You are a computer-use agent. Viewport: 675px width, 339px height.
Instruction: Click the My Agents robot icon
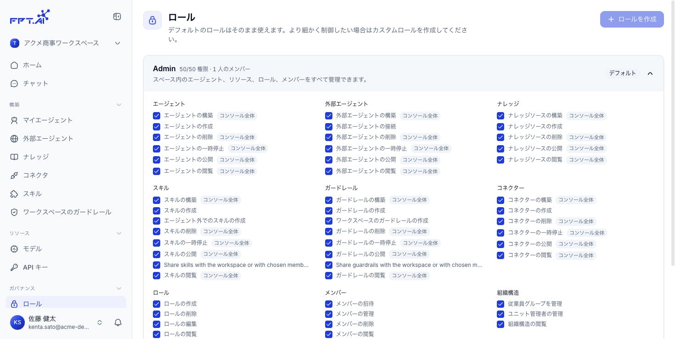click(14, 120)
